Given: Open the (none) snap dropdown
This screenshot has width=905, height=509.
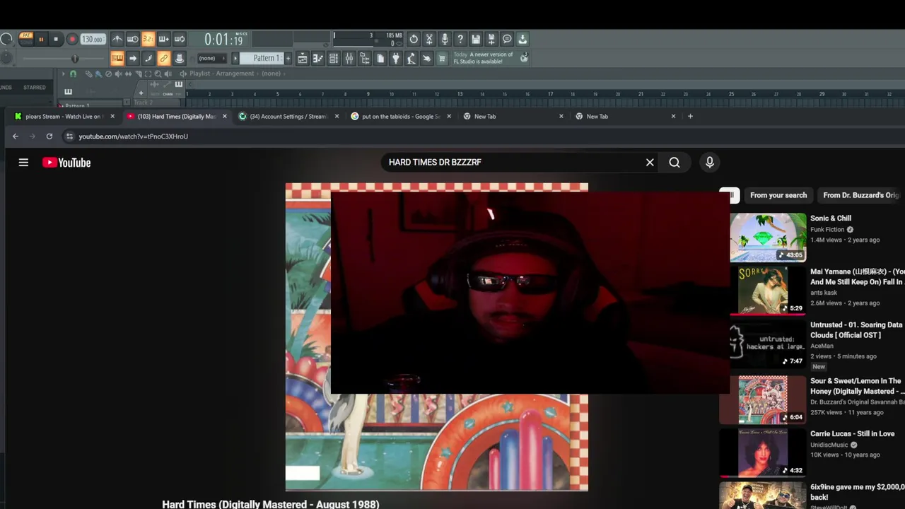Looking at the screenshot, I should coord(211,59).
